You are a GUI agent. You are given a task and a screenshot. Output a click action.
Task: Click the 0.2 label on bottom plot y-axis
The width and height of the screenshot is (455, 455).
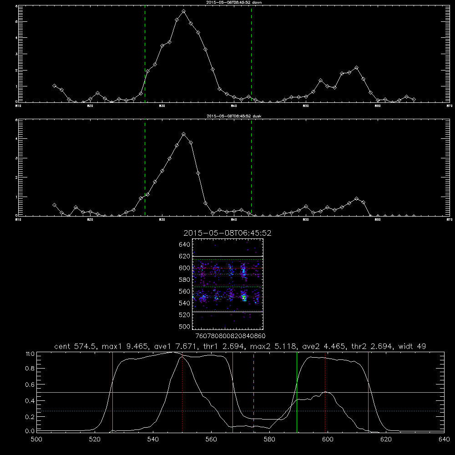coord(30,417)
